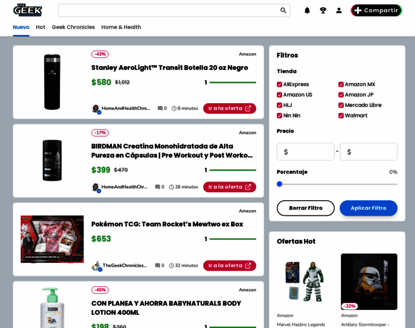The width and height of the screenshot is (415, 328).
Task: Open Pokémon TCG Team Rocket's Mewtwo title
Action: click(x=167, y=224)
